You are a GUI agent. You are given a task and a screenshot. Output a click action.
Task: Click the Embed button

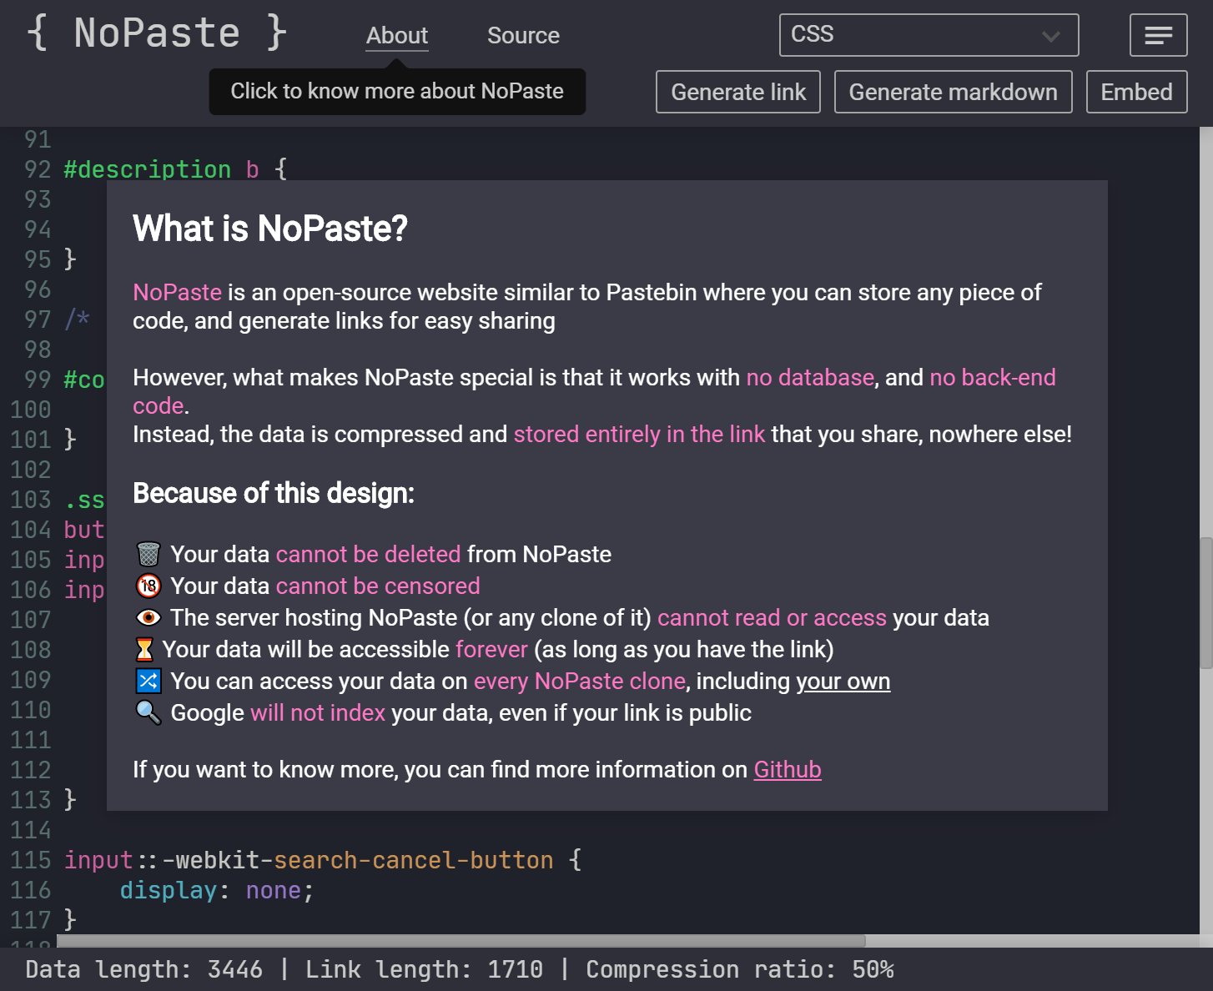click(1136, 92)
